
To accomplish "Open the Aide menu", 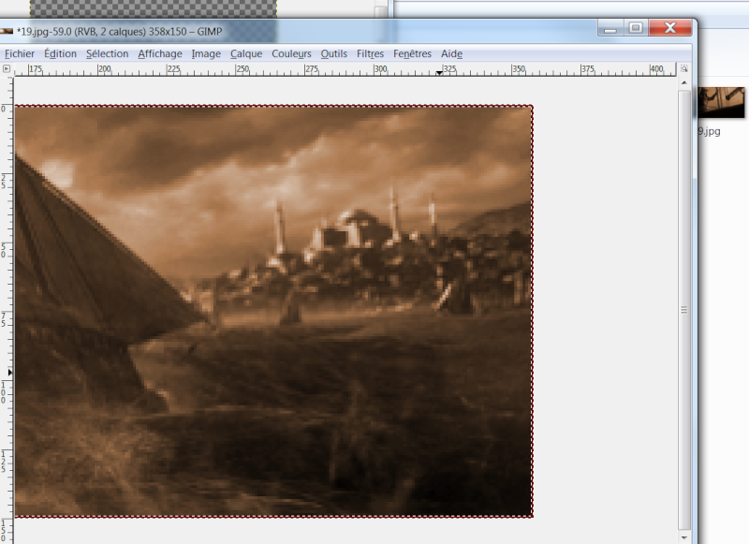I will click(x=451, y=53).
